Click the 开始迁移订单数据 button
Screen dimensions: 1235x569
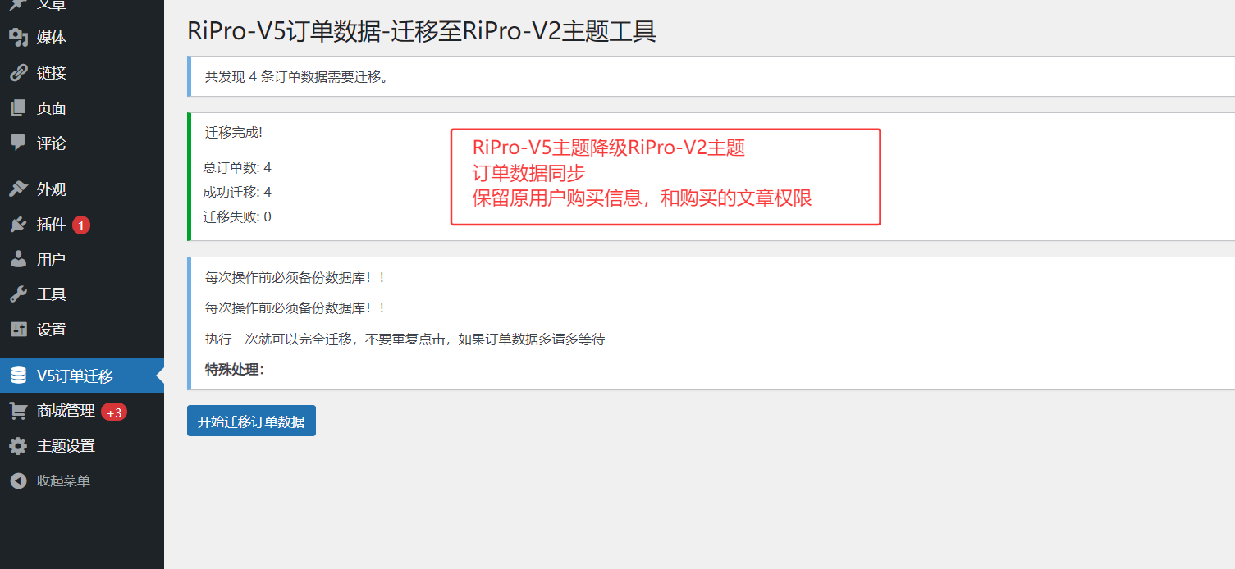point(251,421)
